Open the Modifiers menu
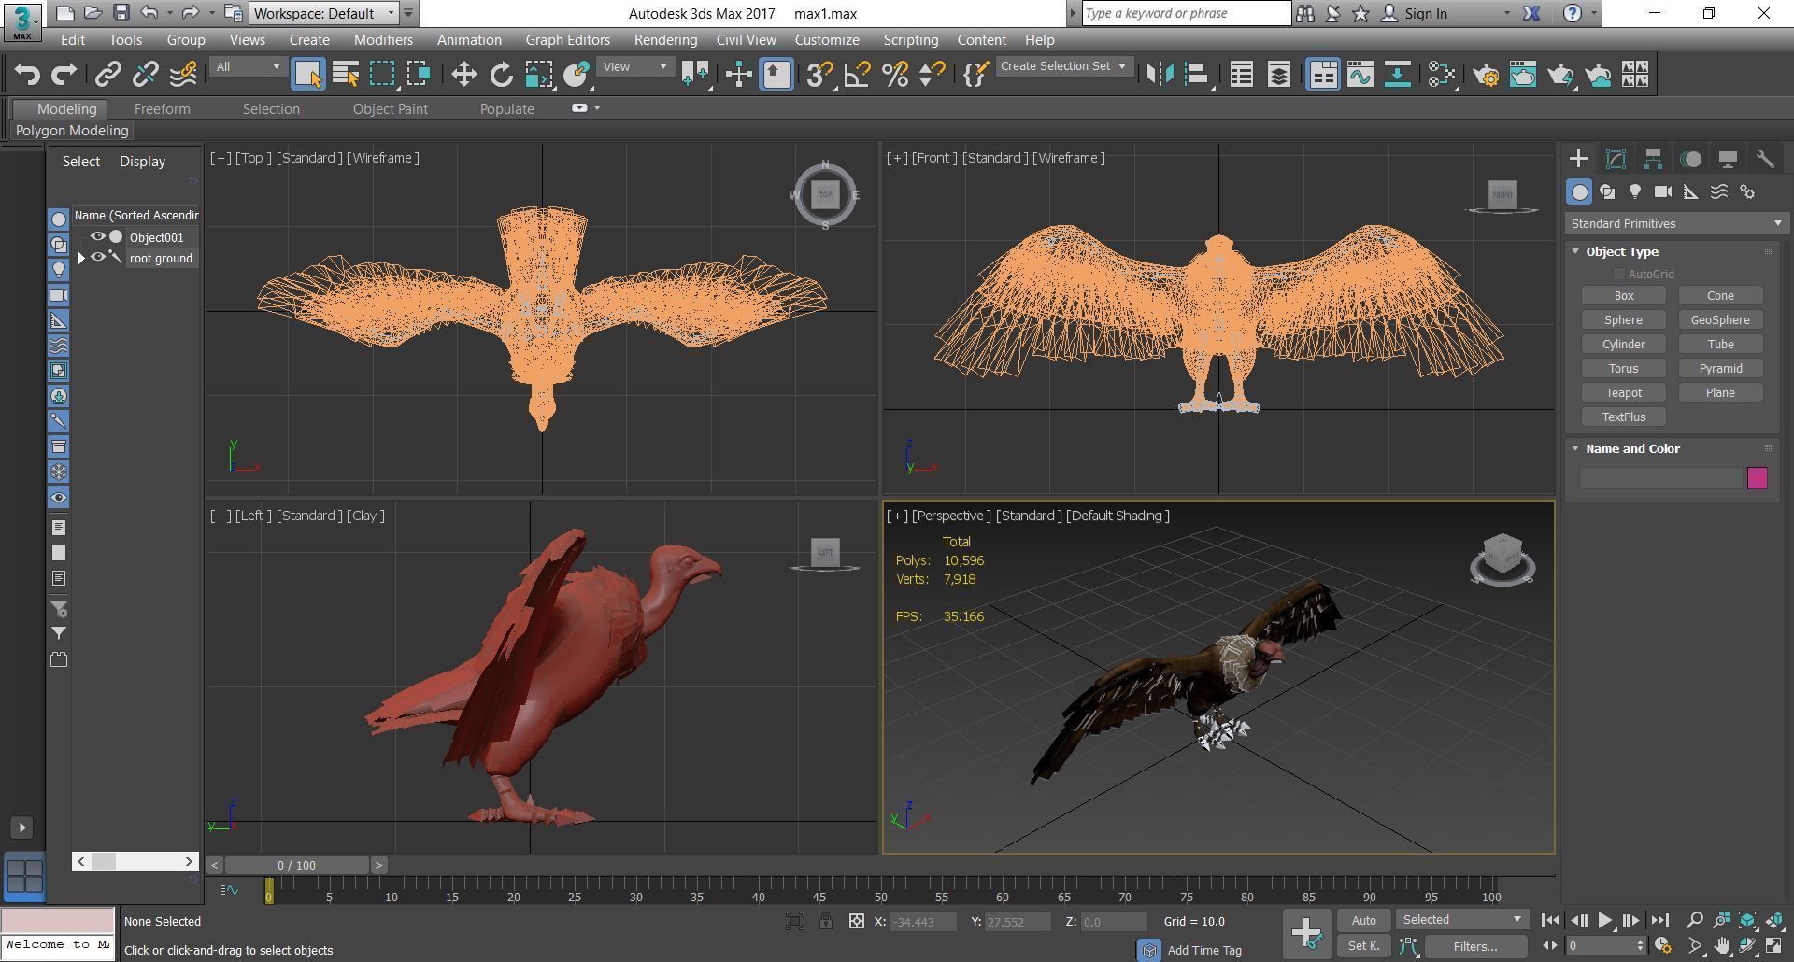Image resolution: width=1794 pixels, height=962 pixels. pos(383,39)
